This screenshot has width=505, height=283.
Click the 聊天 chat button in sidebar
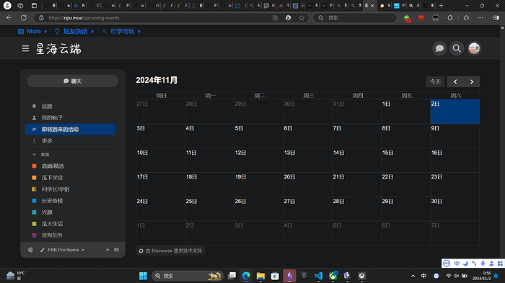pyautogui.click(x=72, y=81)
